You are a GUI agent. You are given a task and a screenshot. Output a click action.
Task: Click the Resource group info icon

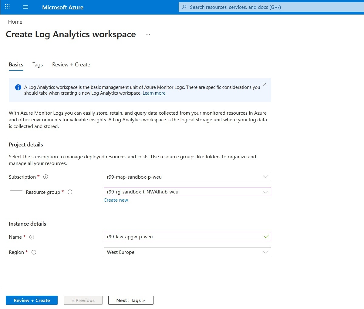click(x=70, y=192)
